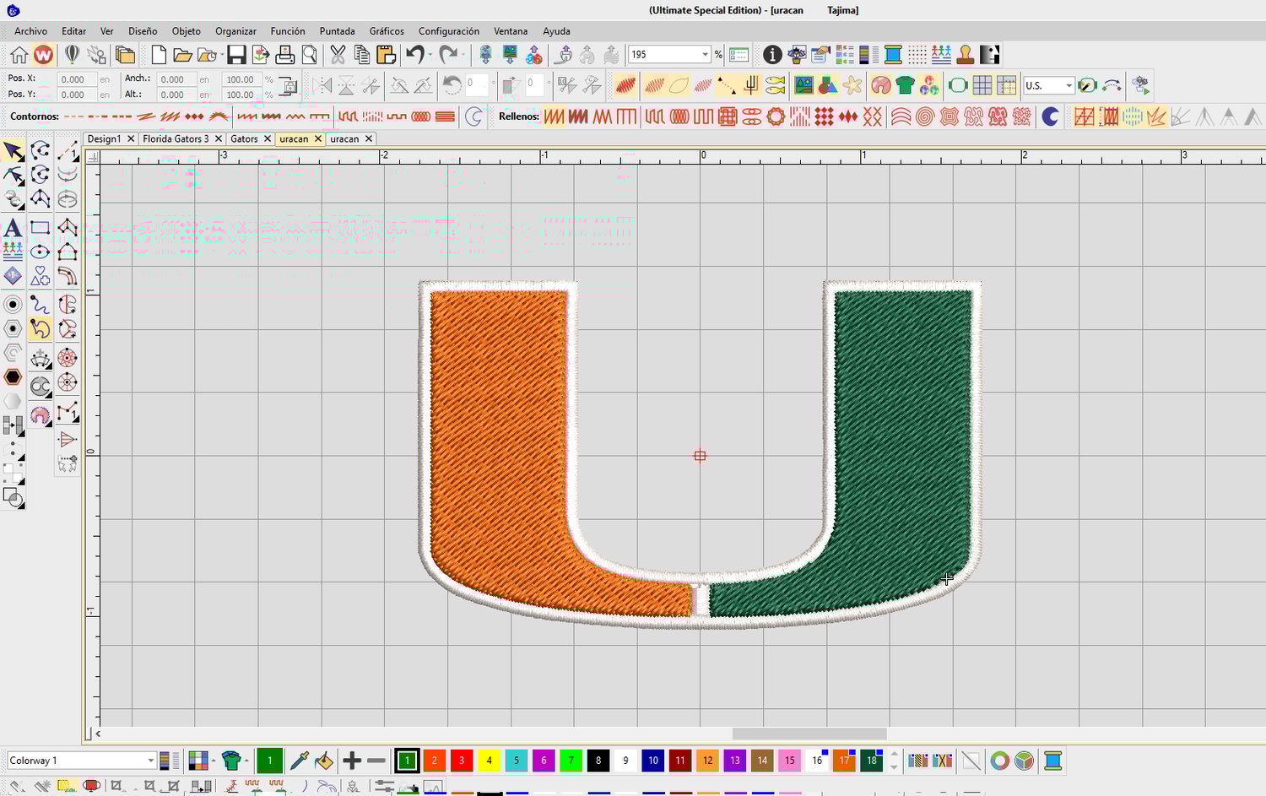Toggle the TrueView stitch display icon
Viewport: 1266px width, 796px height.
625,85
